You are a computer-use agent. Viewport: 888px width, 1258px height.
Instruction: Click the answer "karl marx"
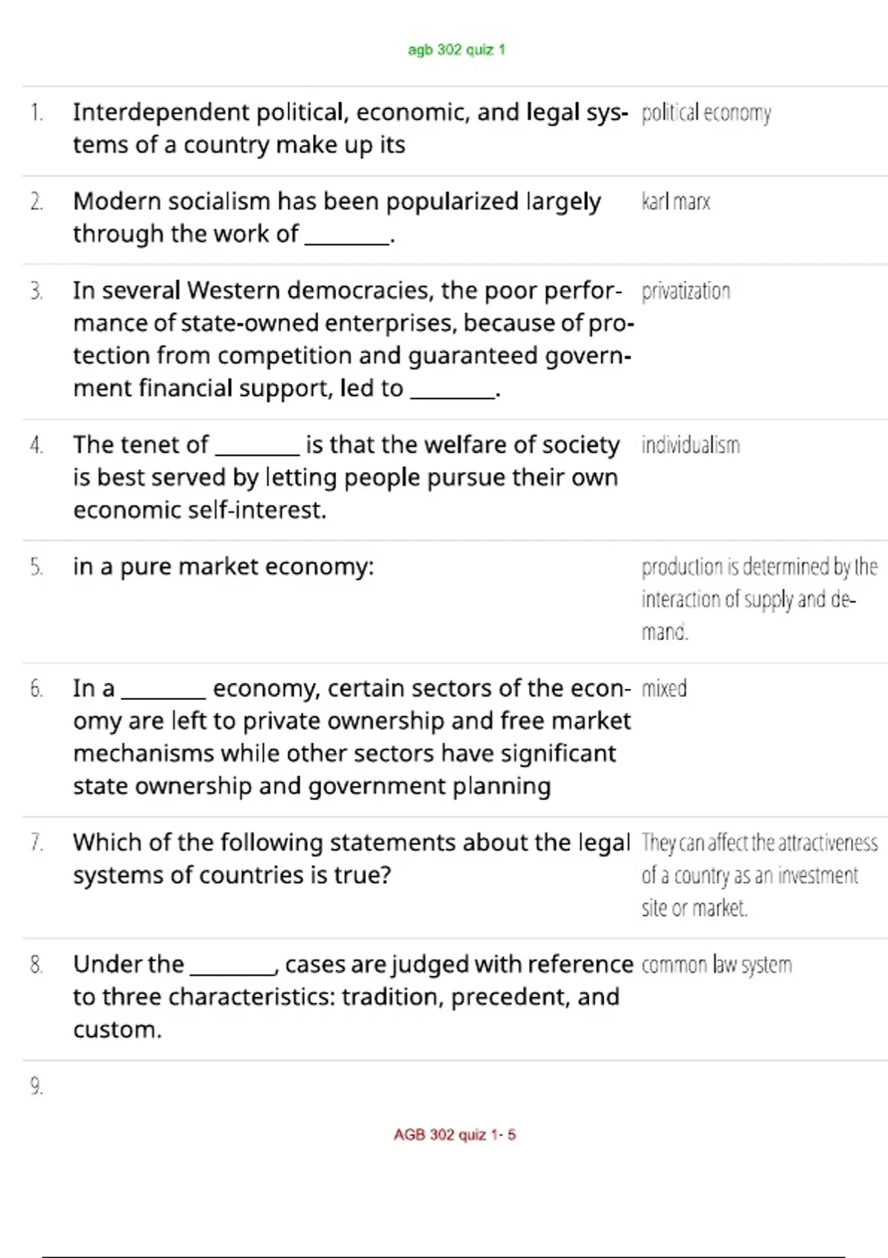click(676, 202)
